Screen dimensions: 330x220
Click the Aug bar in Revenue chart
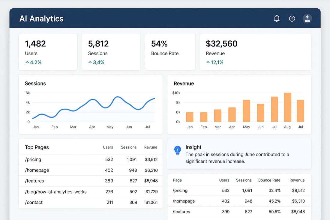coord(287,107)
